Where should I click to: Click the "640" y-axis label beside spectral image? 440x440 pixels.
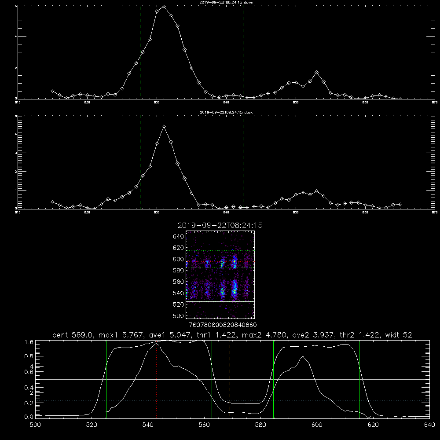[x=178, y=237]
